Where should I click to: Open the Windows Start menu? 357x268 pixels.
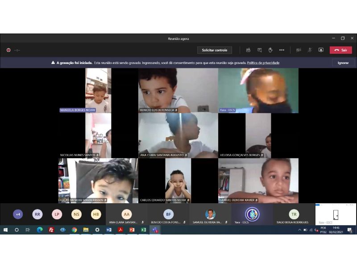click(x=6, y=230)
